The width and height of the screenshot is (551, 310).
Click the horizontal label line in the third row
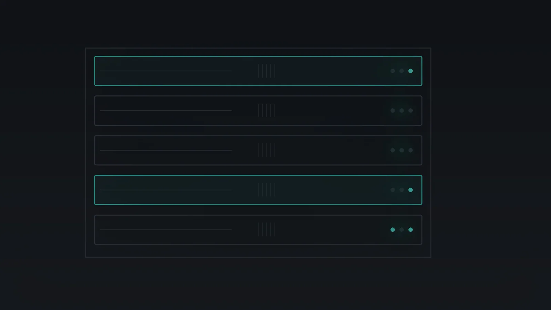166,150
